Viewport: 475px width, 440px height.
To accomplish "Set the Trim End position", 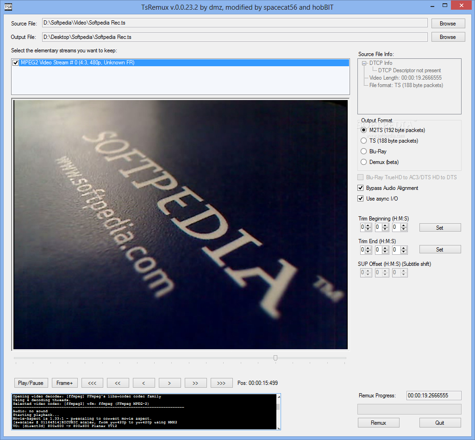I will [440, 249].
